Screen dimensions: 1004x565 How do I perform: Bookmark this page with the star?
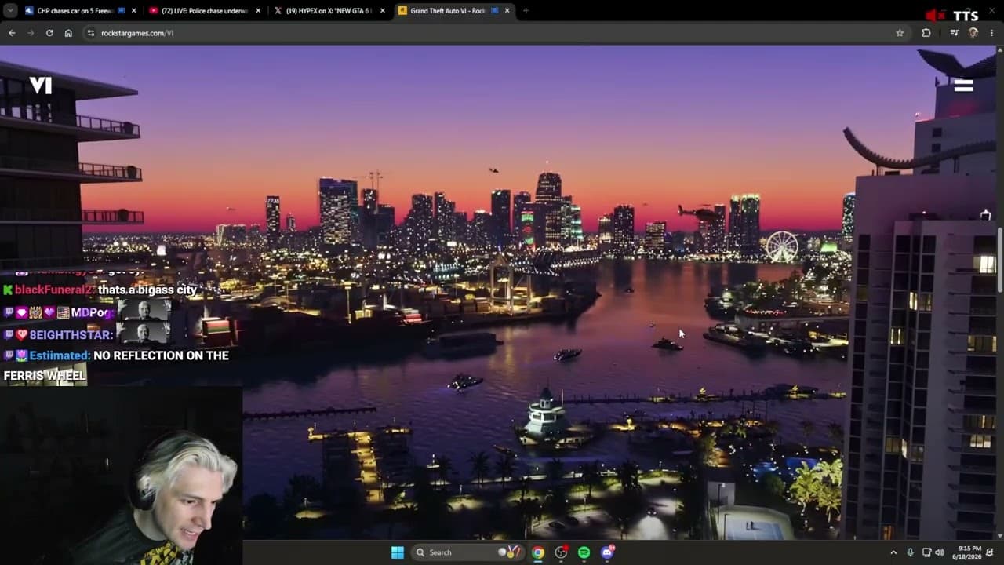pyautogui.click(x=900, y=33)
